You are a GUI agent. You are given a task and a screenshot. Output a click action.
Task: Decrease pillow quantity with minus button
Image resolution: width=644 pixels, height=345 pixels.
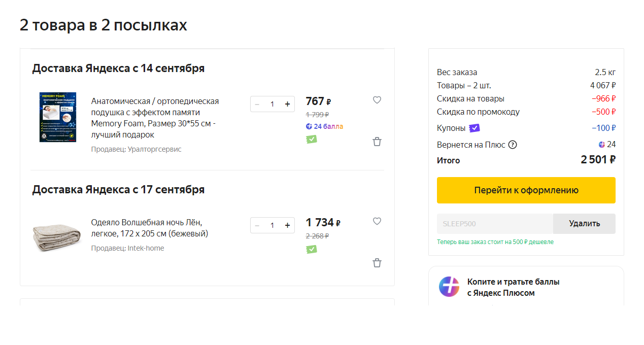(x=257, y=104)
